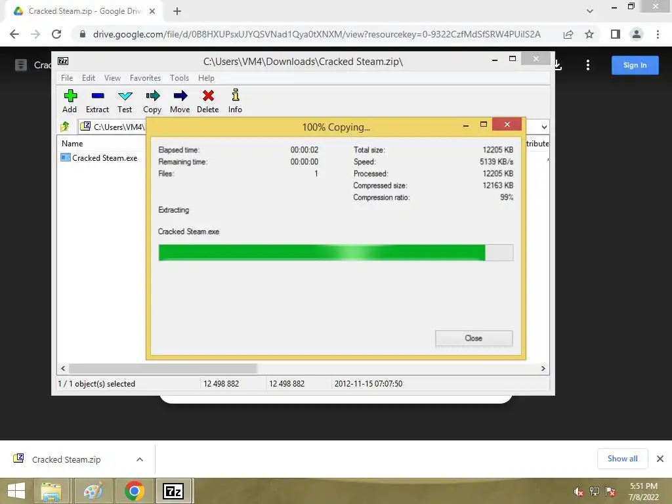This screenshot has height=504, width=672.
Task: Click the Google Drive download icon
Action: [558, 65]
